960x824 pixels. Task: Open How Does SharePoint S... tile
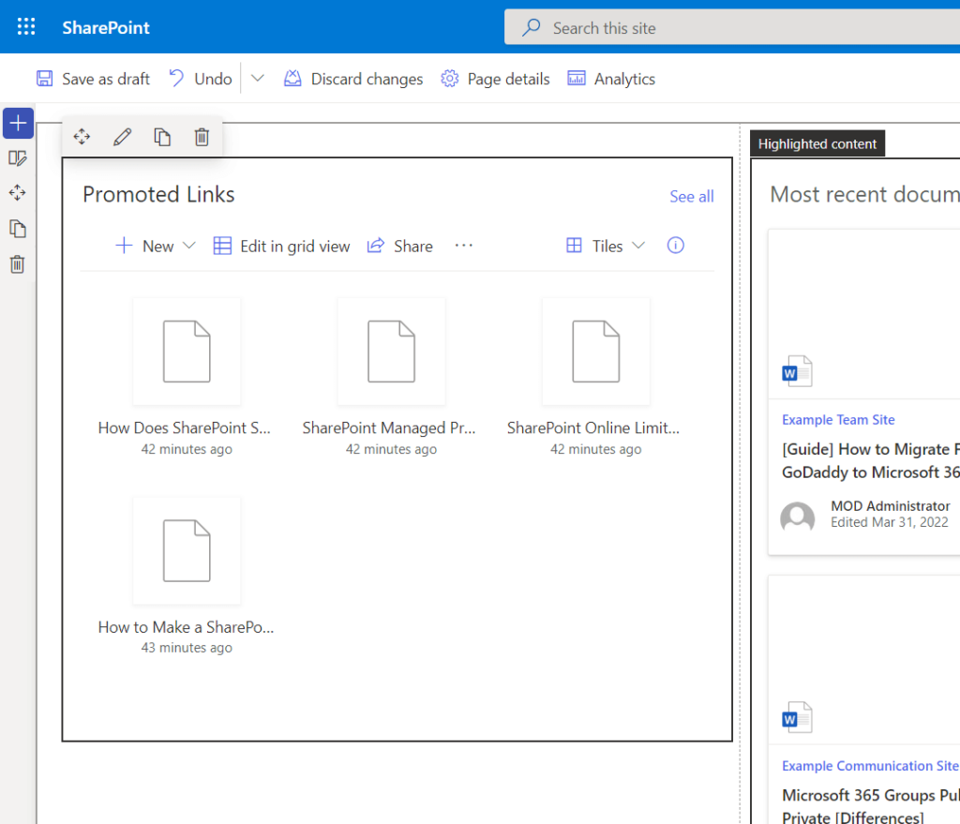click(187, 352)
